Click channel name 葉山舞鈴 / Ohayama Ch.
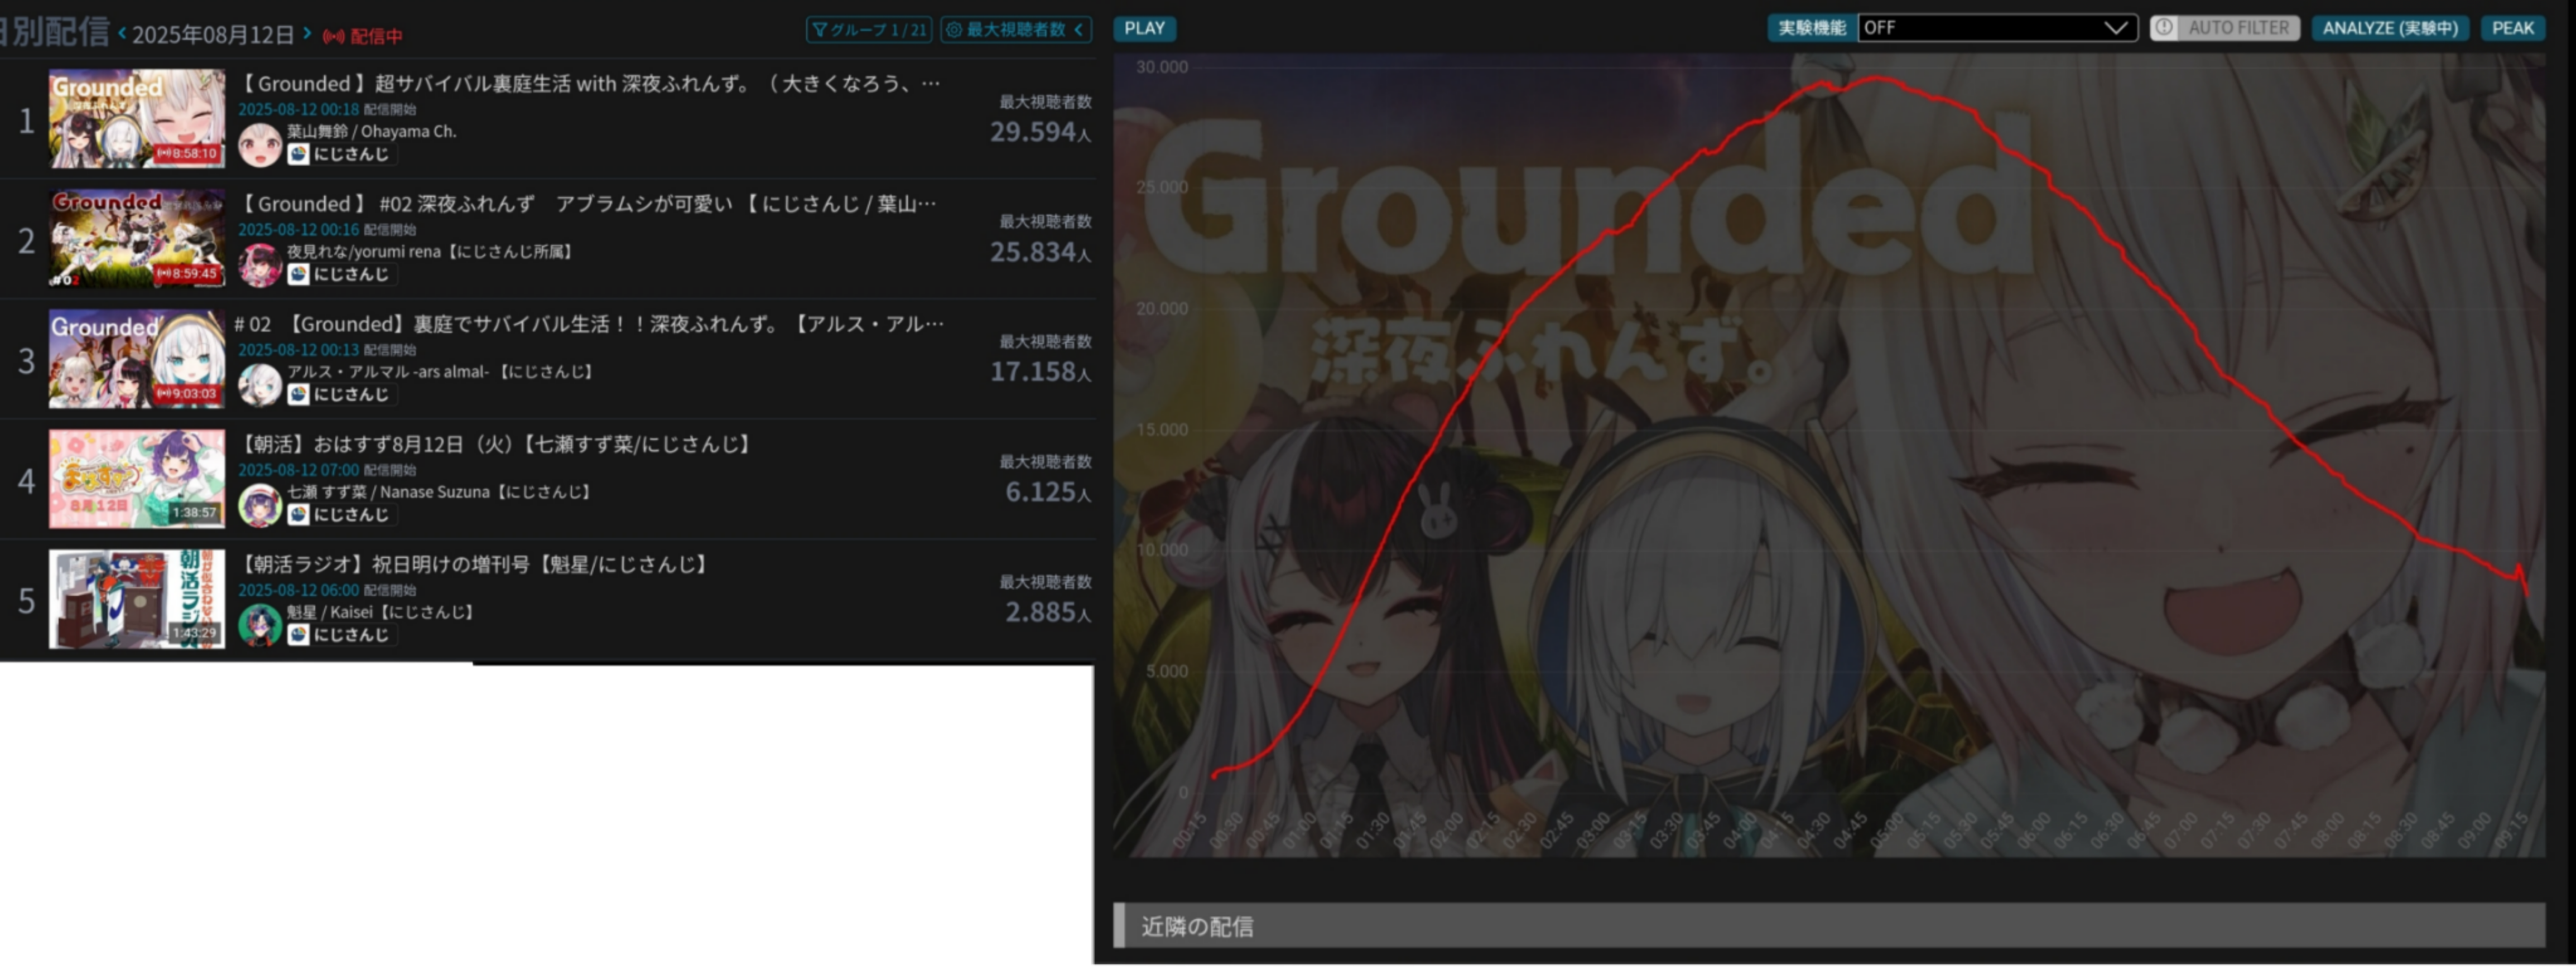 [372, 131]
